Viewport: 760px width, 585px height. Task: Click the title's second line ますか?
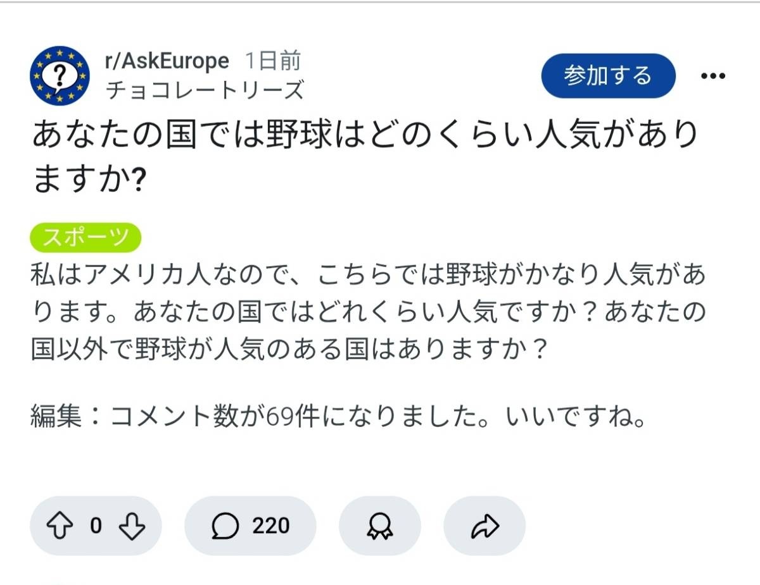[x=89, y=180]
